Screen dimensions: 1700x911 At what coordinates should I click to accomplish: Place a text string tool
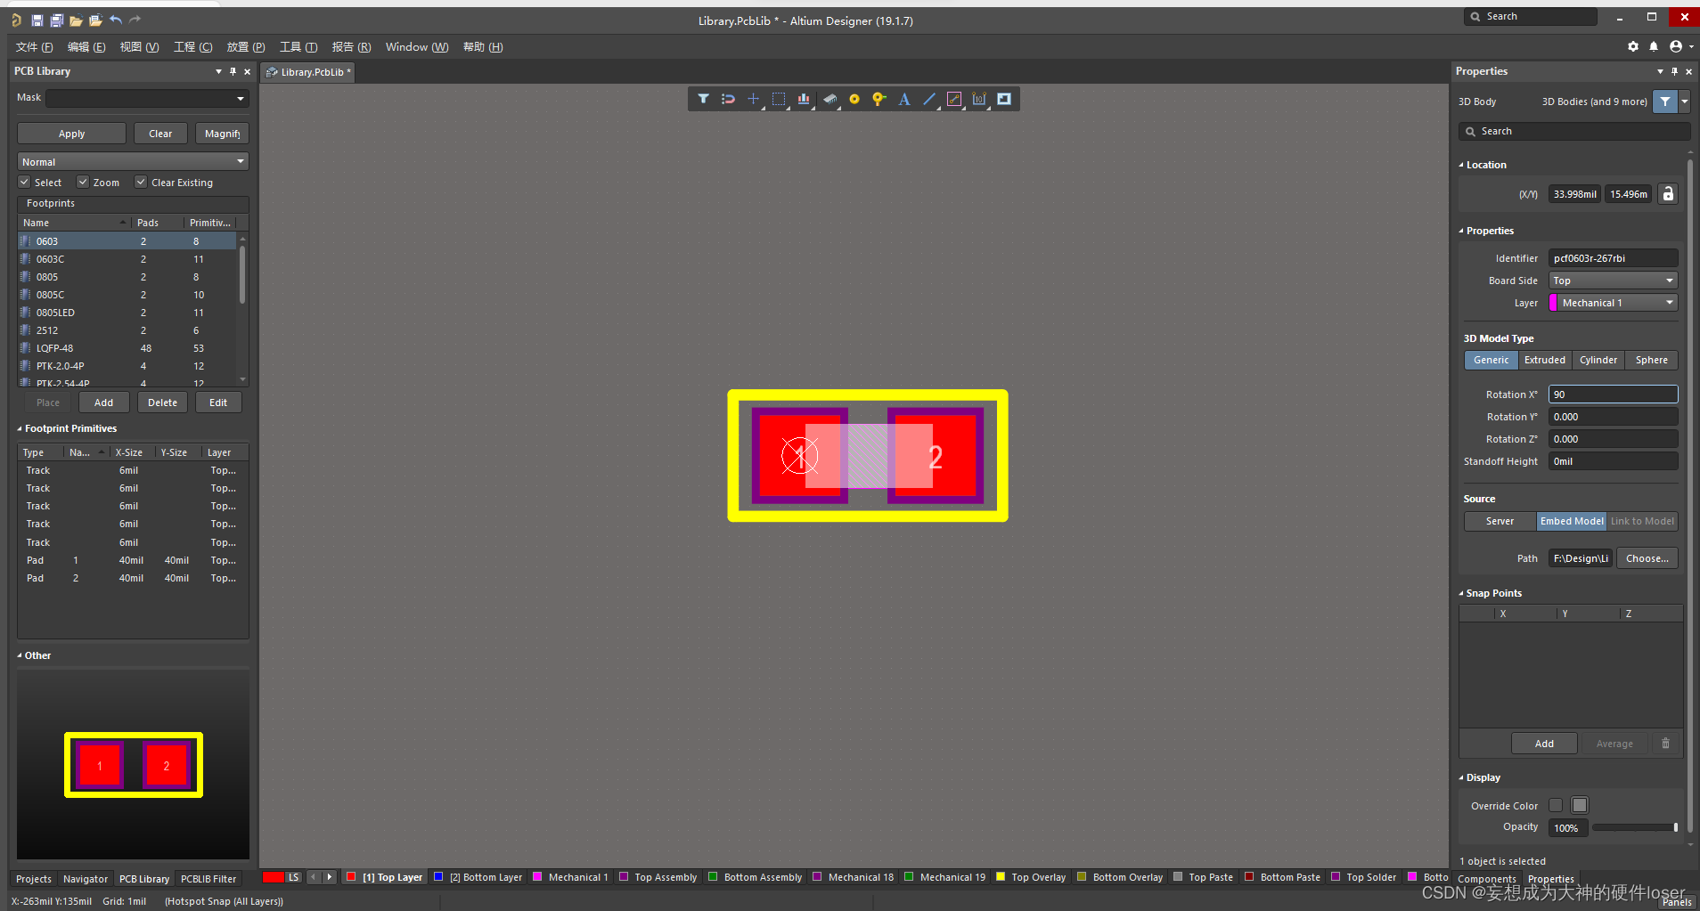point(904,99)
